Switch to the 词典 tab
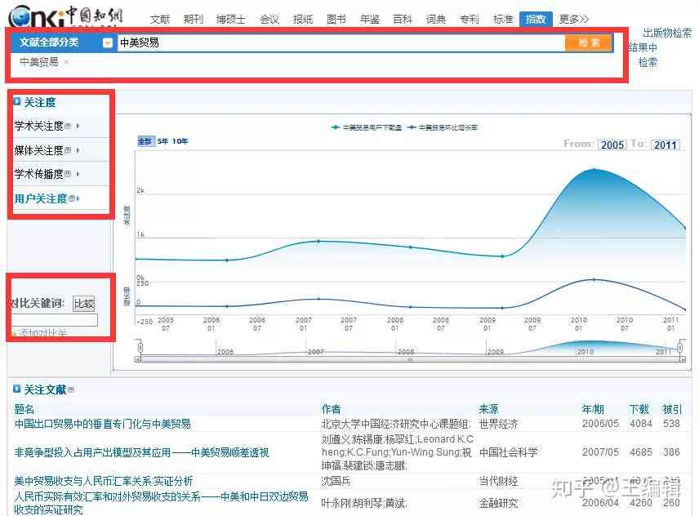699x516 pixels. [x=436, y=19]
